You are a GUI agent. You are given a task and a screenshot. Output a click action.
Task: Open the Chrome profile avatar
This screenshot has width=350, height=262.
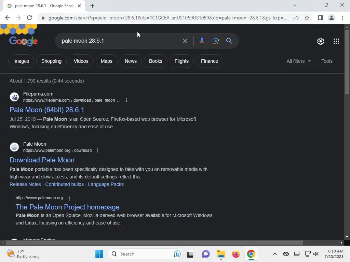click(332, 18)
